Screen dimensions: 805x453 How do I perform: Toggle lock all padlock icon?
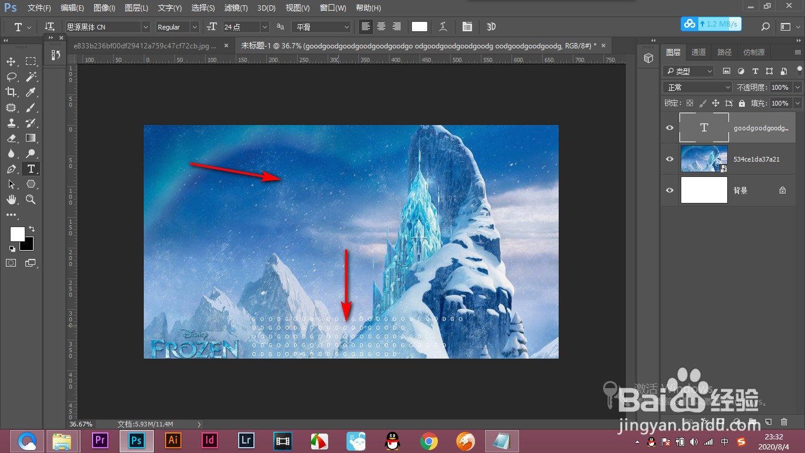pyautogui.click(x=741, y=103)
